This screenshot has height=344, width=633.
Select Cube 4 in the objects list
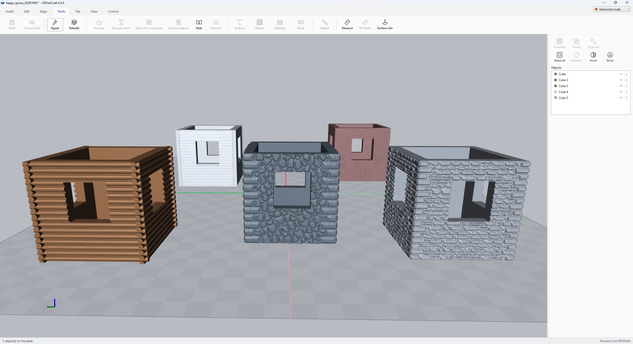tap(591, 92)
